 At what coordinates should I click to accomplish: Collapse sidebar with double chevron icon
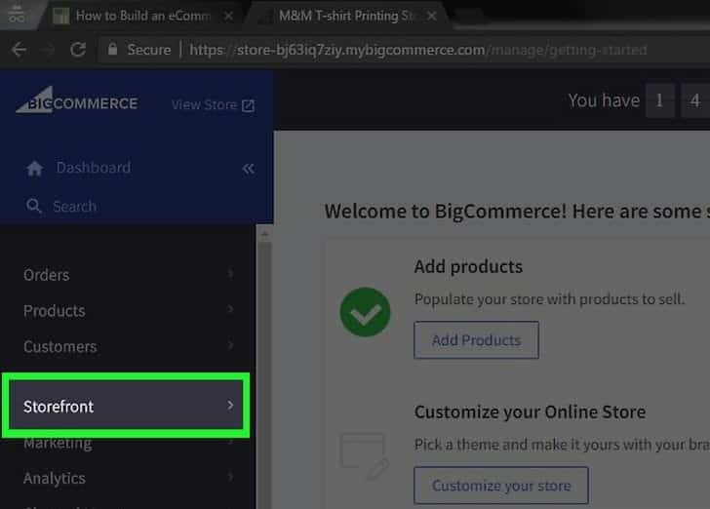248,169
